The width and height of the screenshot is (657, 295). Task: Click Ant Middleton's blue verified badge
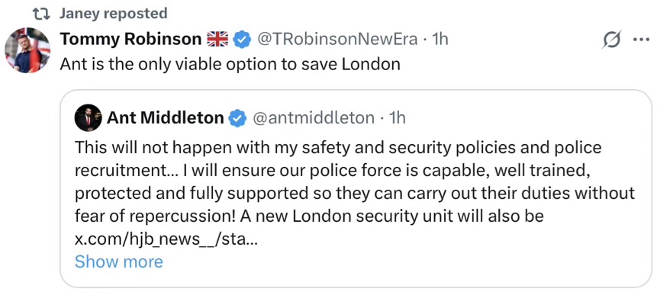[x=237, y=118]
